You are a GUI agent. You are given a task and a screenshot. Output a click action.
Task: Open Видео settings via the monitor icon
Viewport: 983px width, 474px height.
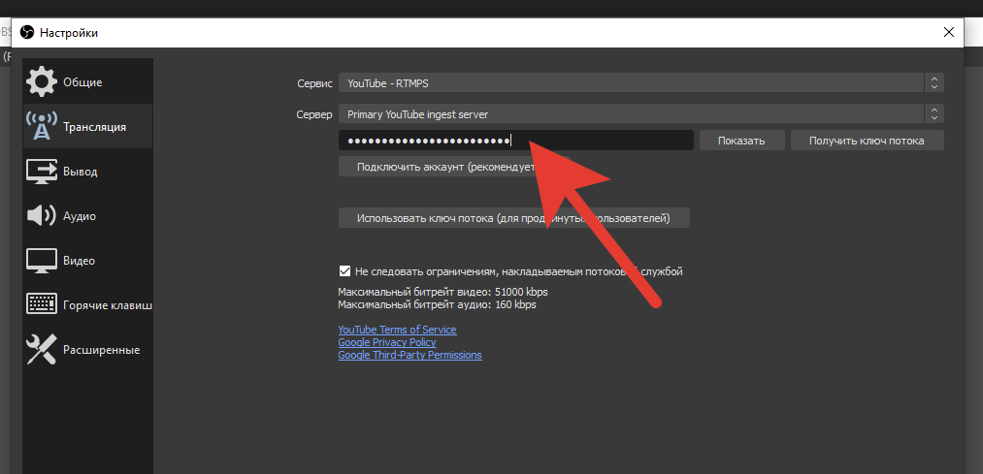click(x=42, y=261)
